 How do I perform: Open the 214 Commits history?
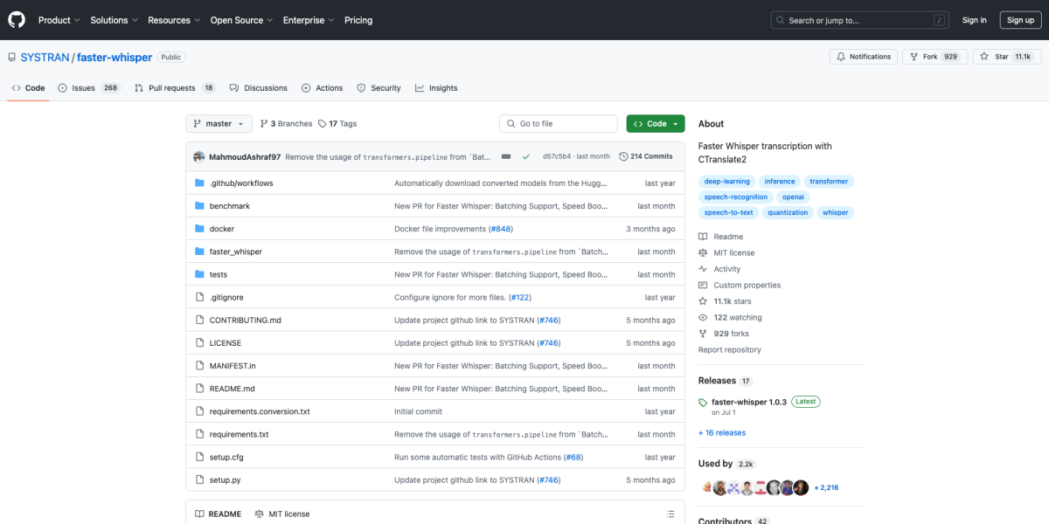pyautogui.click(x=646, y=156)
